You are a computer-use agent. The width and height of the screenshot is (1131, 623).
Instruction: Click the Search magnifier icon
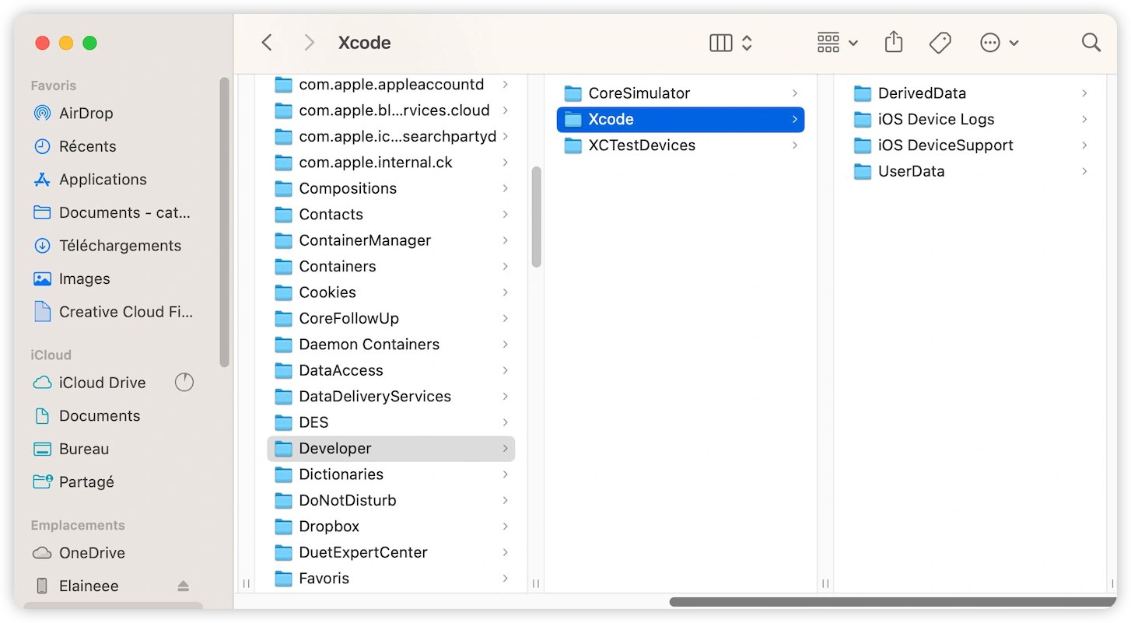pos(1091,43)
